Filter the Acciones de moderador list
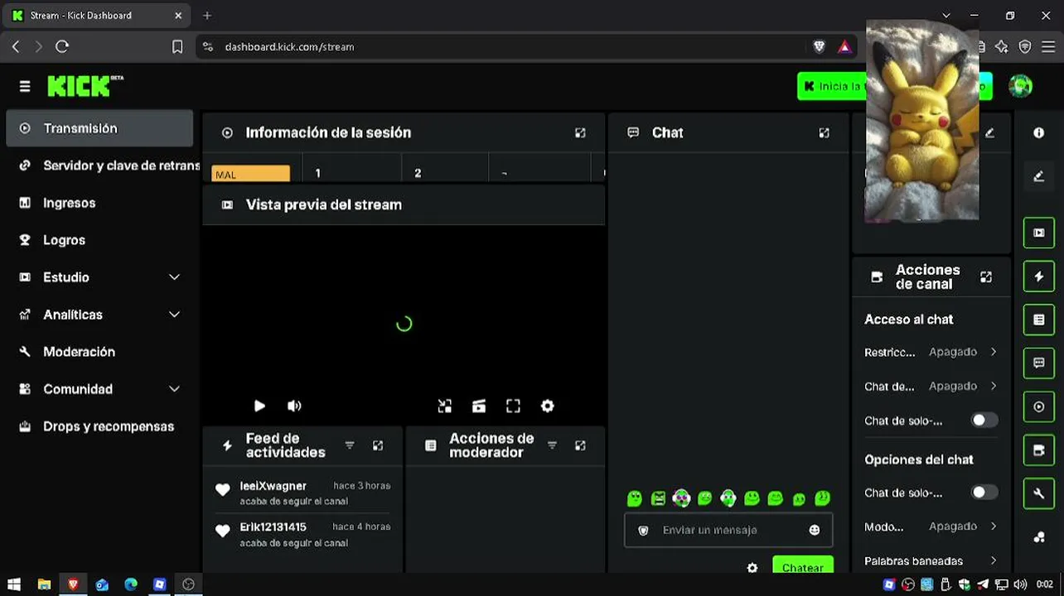This screenshot has width=1064, height=596. tap(552, 445)
